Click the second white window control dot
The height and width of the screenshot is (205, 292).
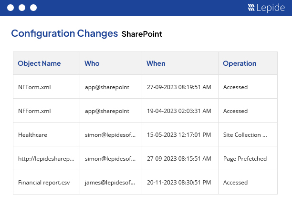pos(21,8)
